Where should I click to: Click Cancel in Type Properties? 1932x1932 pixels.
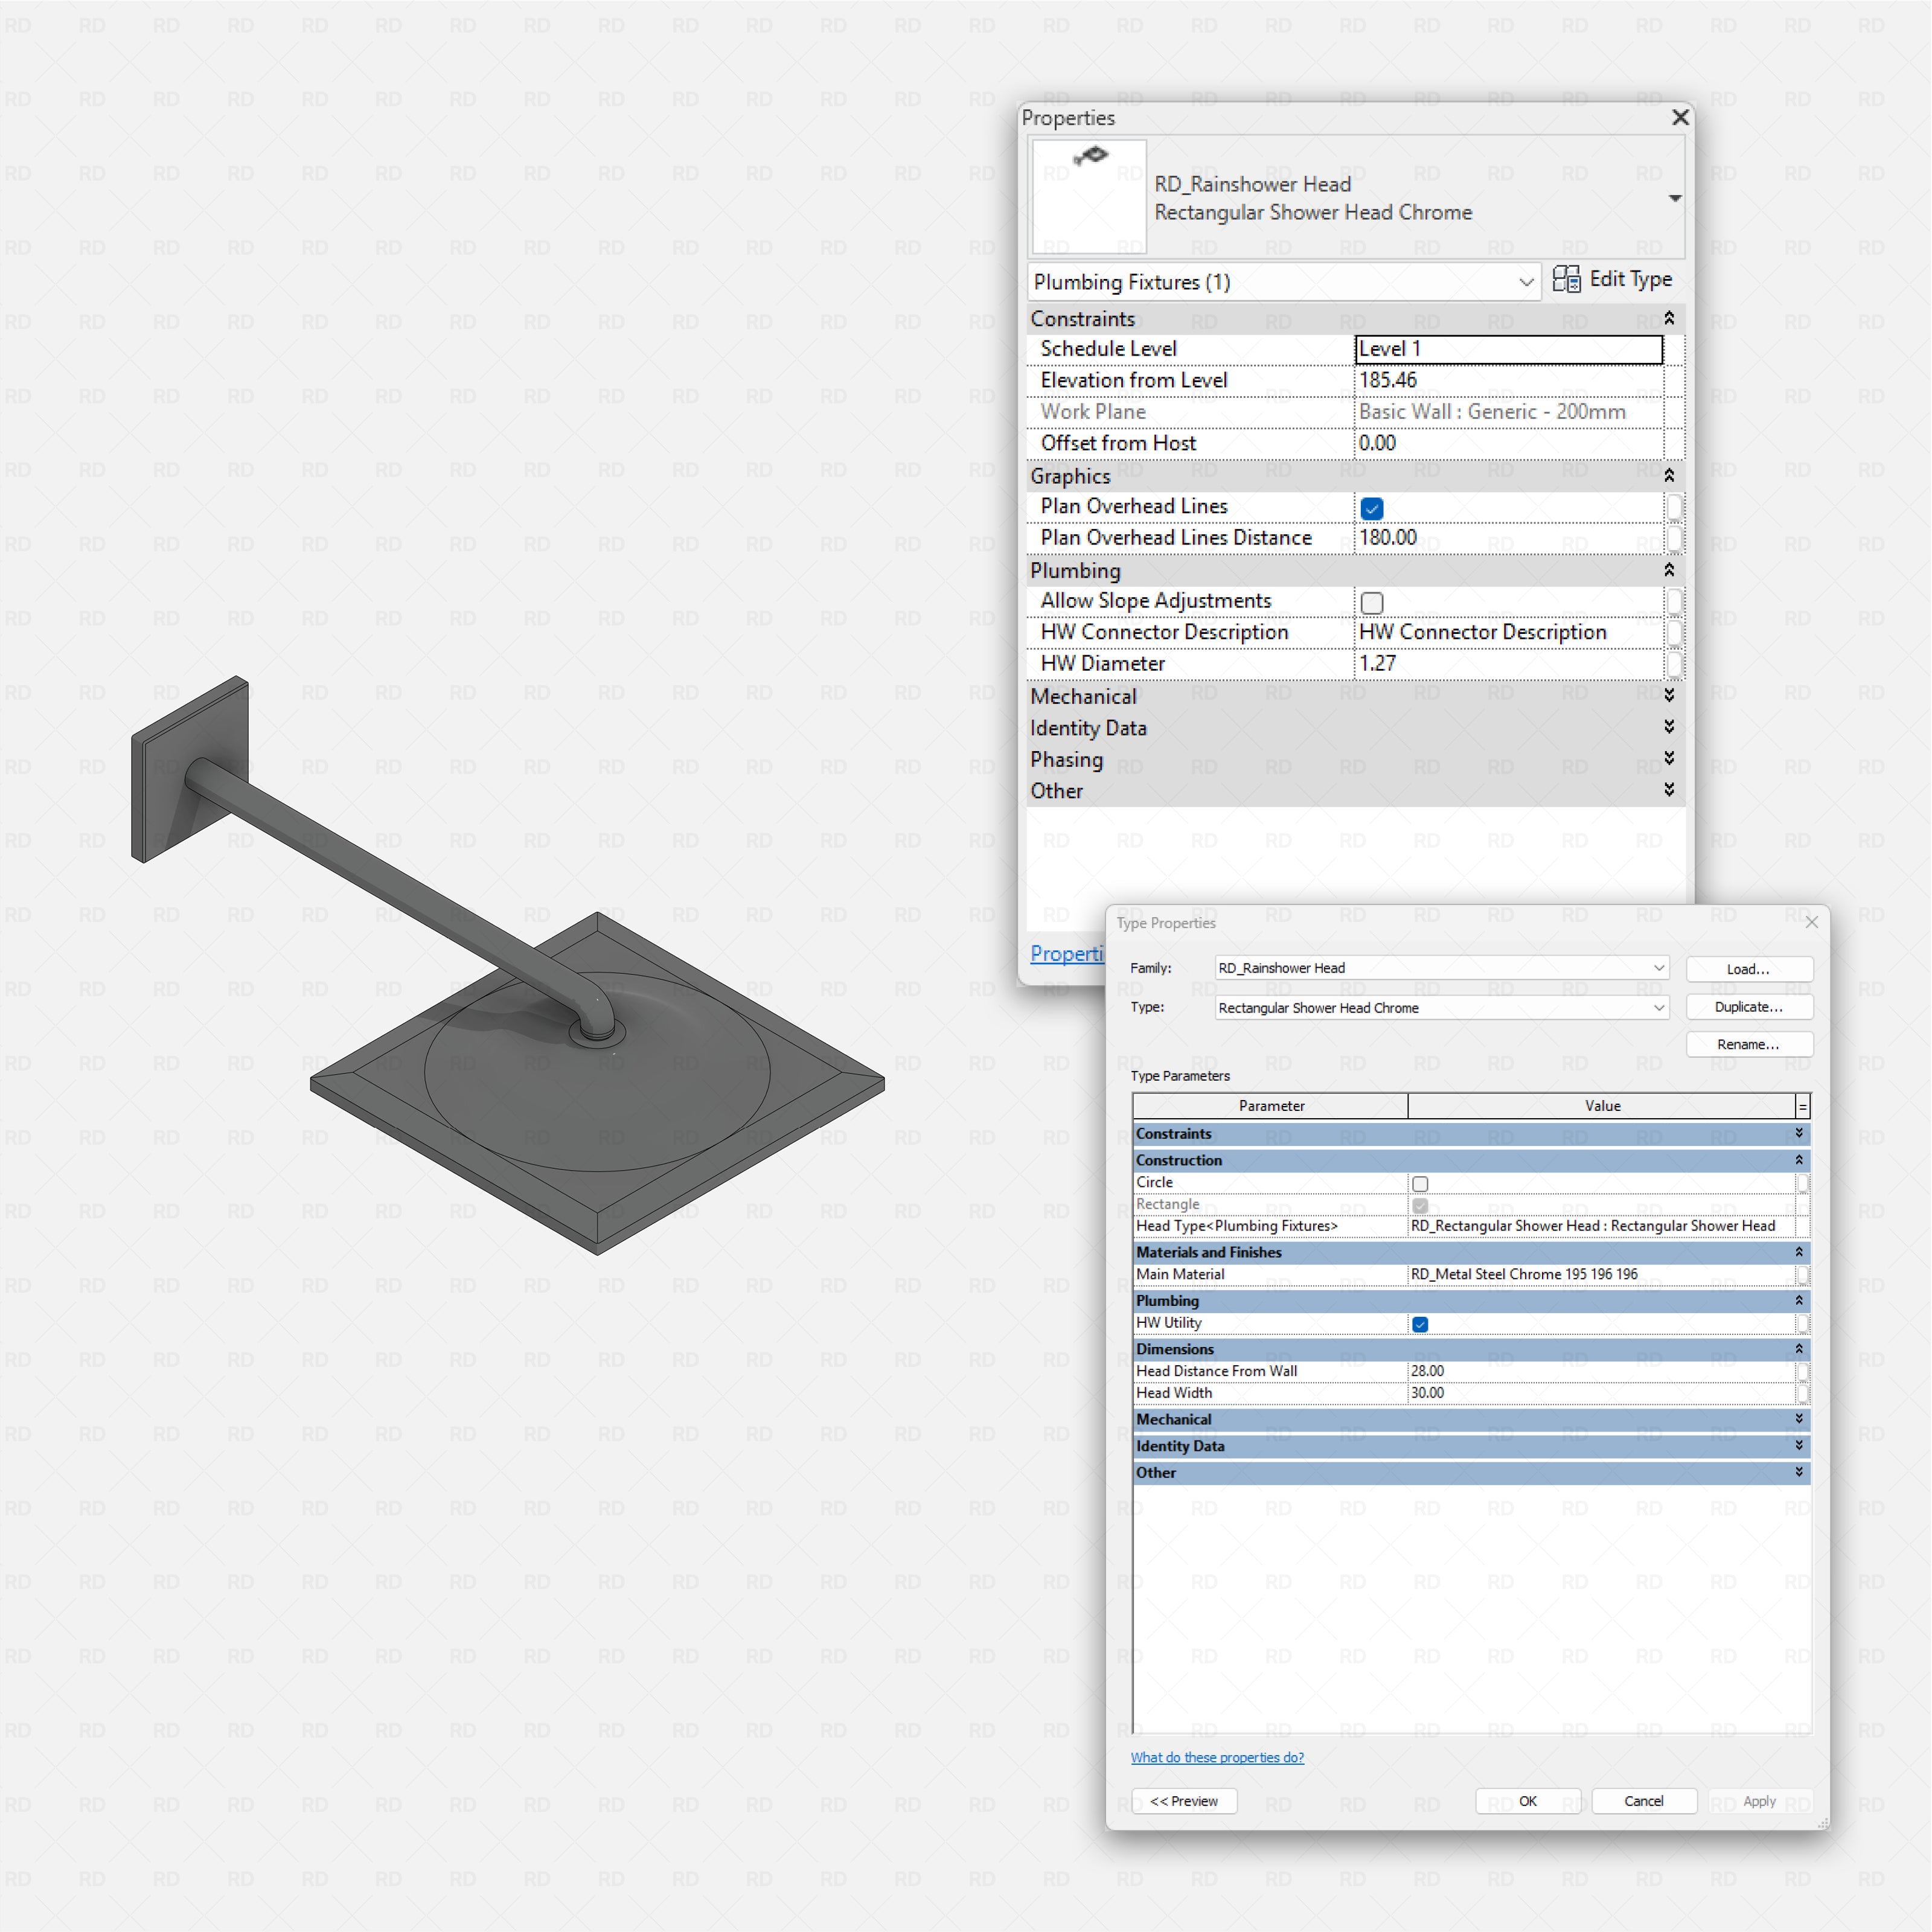[x=1644, y=1801]
